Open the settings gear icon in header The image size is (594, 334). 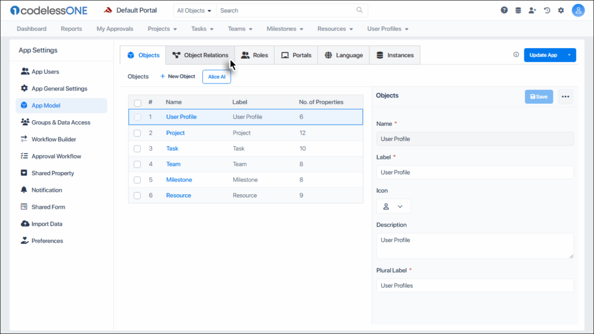tap(561, 10)
